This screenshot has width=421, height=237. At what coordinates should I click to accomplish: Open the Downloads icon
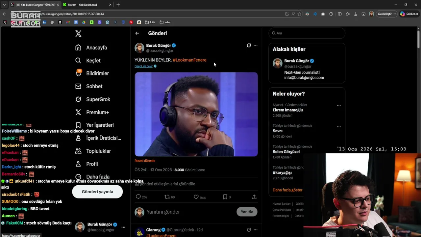(x=356, y=14)
